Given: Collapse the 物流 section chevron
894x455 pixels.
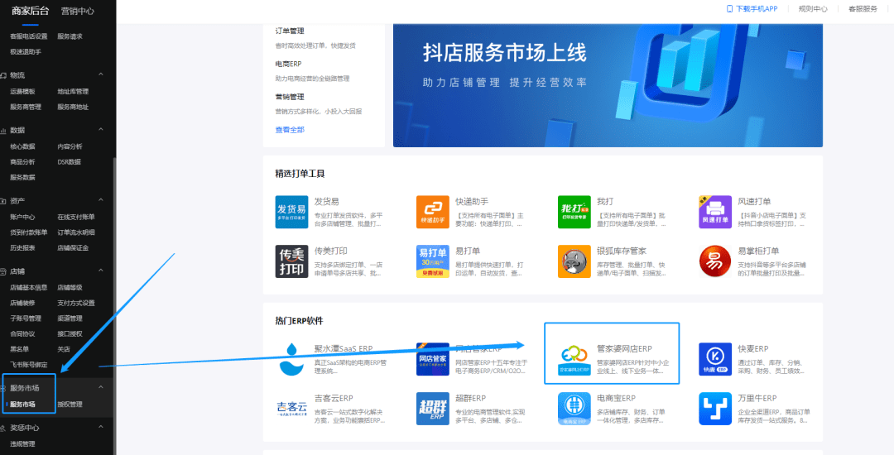Looking at the screenshot, I should point(101,74).
